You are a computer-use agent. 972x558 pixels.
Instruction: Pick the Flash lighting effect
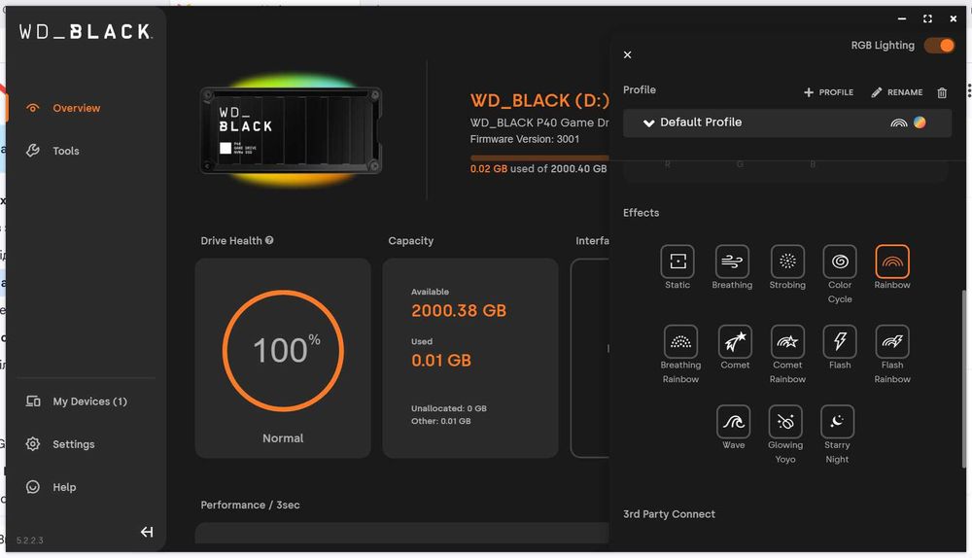coord(840,341)
